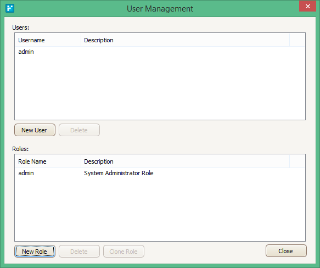Sort roles by Role Name column header
The image size is (320, 268).
point(48,161)
